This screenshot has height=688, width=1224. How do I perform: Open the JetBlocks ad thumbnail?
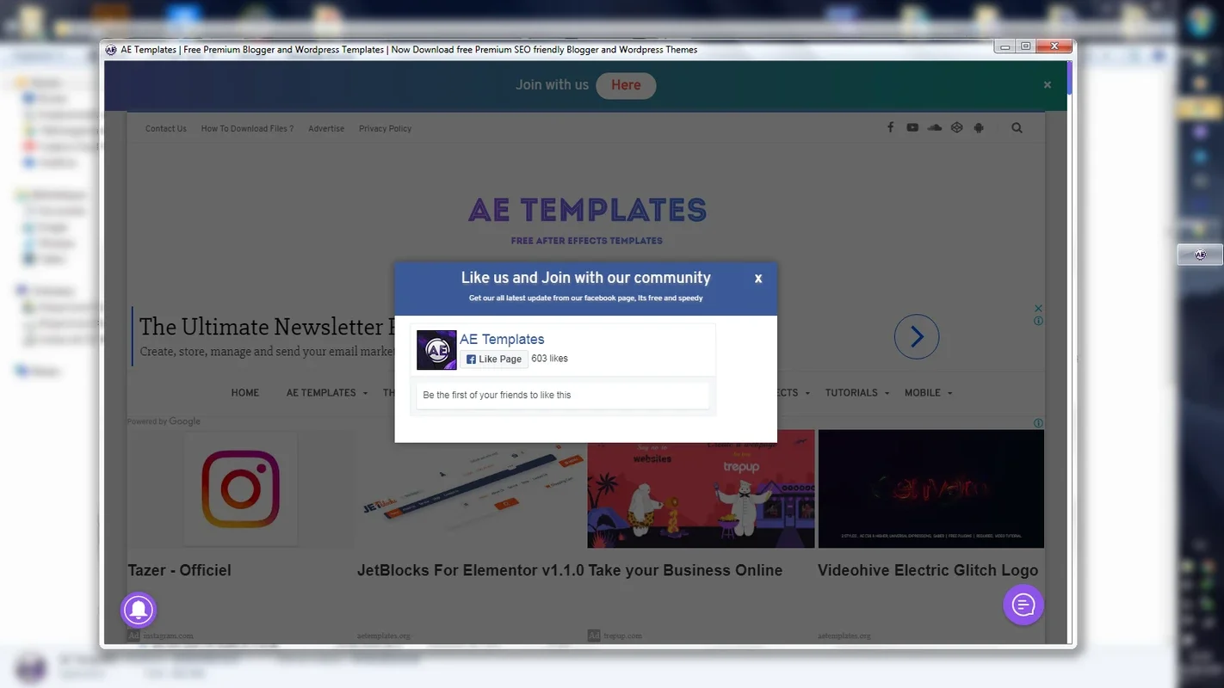[x=471, y=488]
